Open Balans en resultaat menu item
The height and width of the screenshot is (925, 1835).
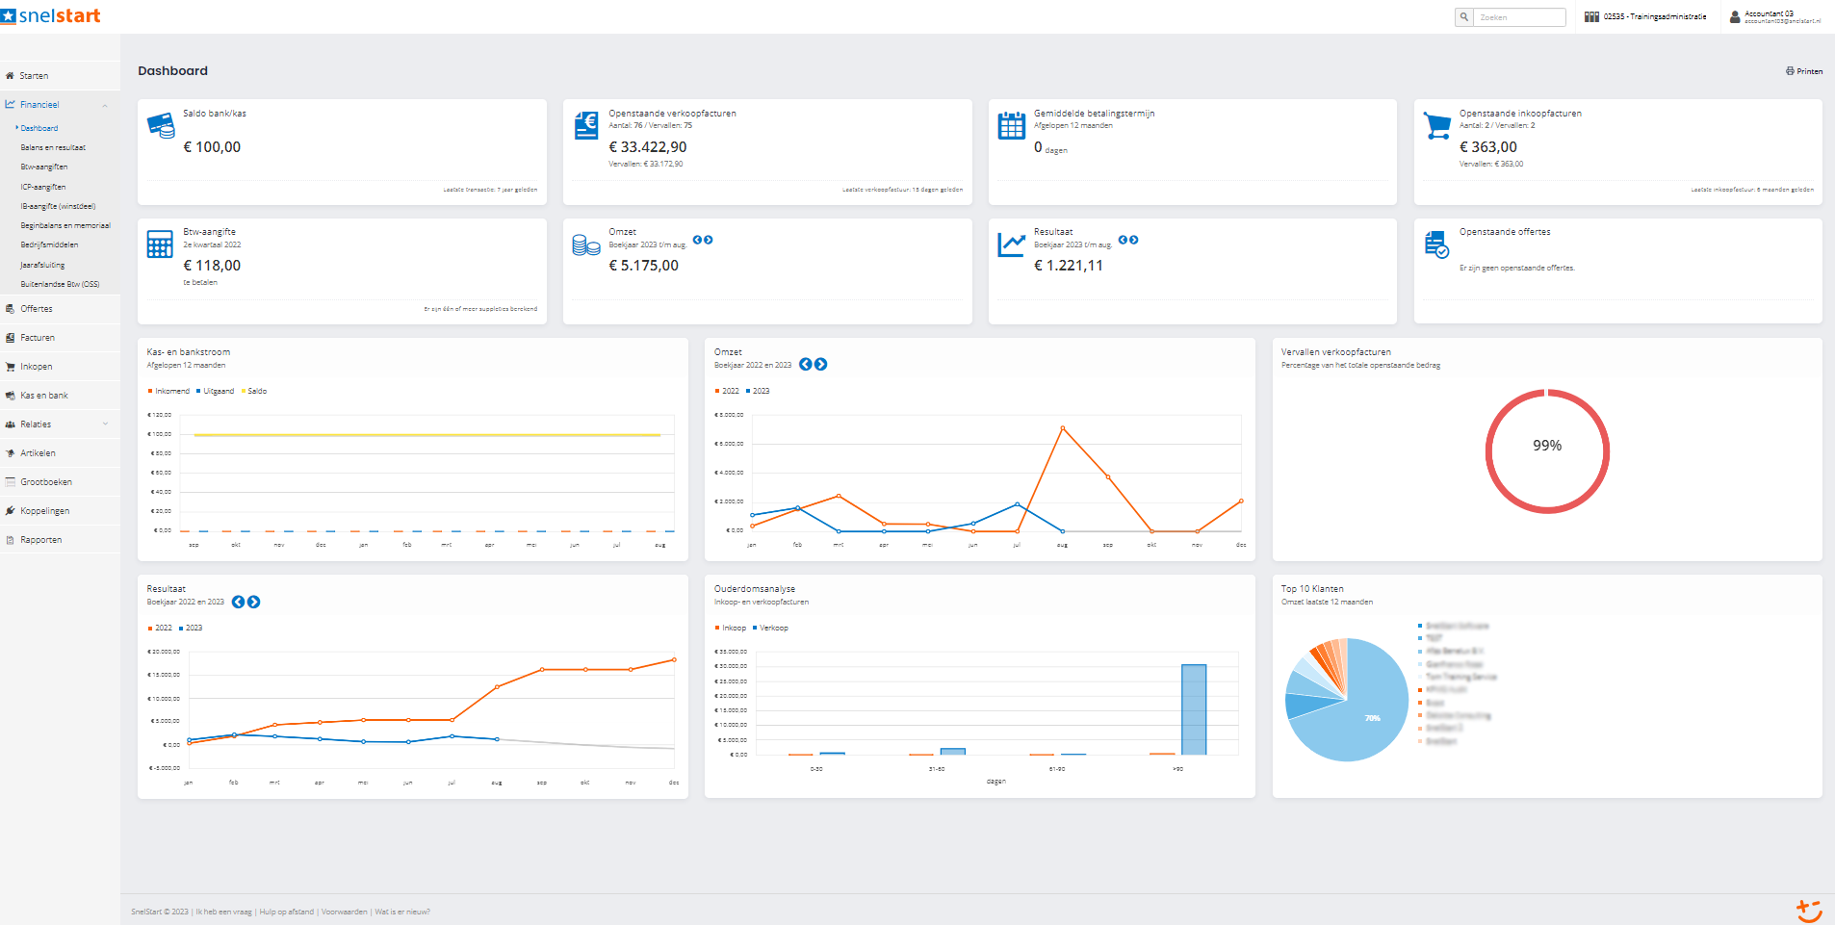53,147
